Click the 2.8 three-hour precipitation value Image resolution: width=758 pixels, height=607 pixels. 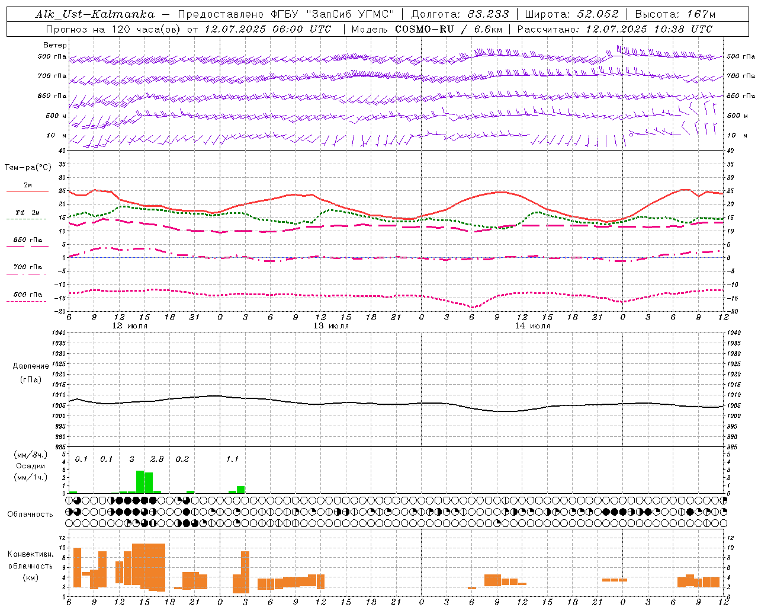(157, 459)
